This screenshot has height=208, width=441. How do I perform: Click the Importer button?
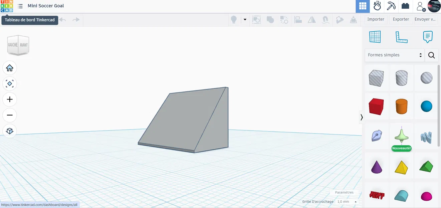click(376, 19)
